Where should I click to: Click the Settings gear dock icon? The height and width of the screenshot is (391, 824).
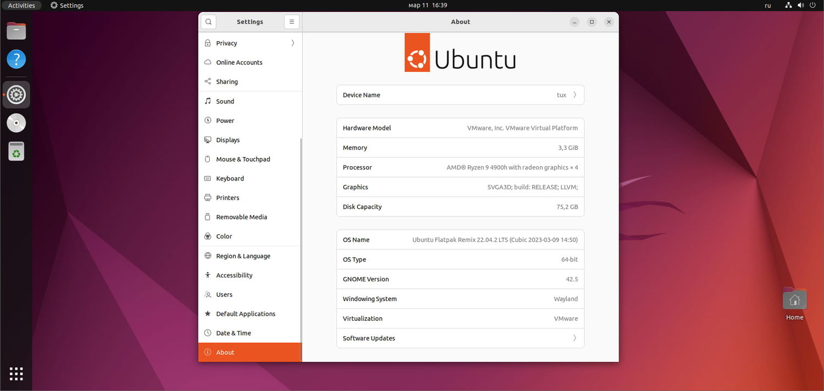point(16,95)
